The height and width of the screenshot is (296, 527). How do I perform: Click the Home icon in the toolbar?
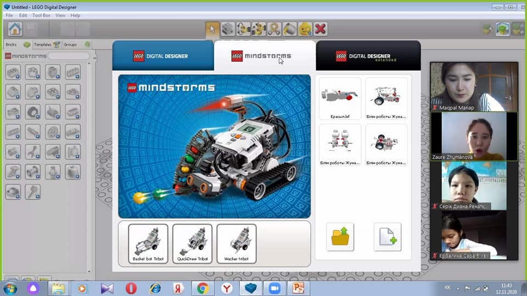pyautogui.click(x=15, y=29)
